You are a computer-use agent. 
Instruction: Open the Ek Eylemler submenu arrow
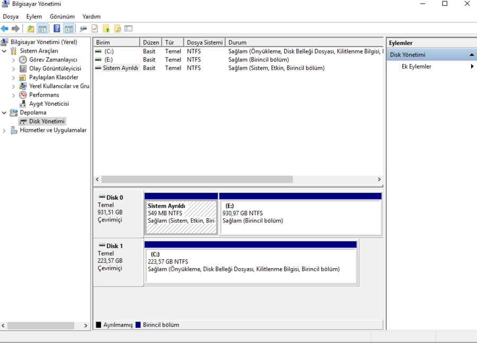(x=472, y=66)
